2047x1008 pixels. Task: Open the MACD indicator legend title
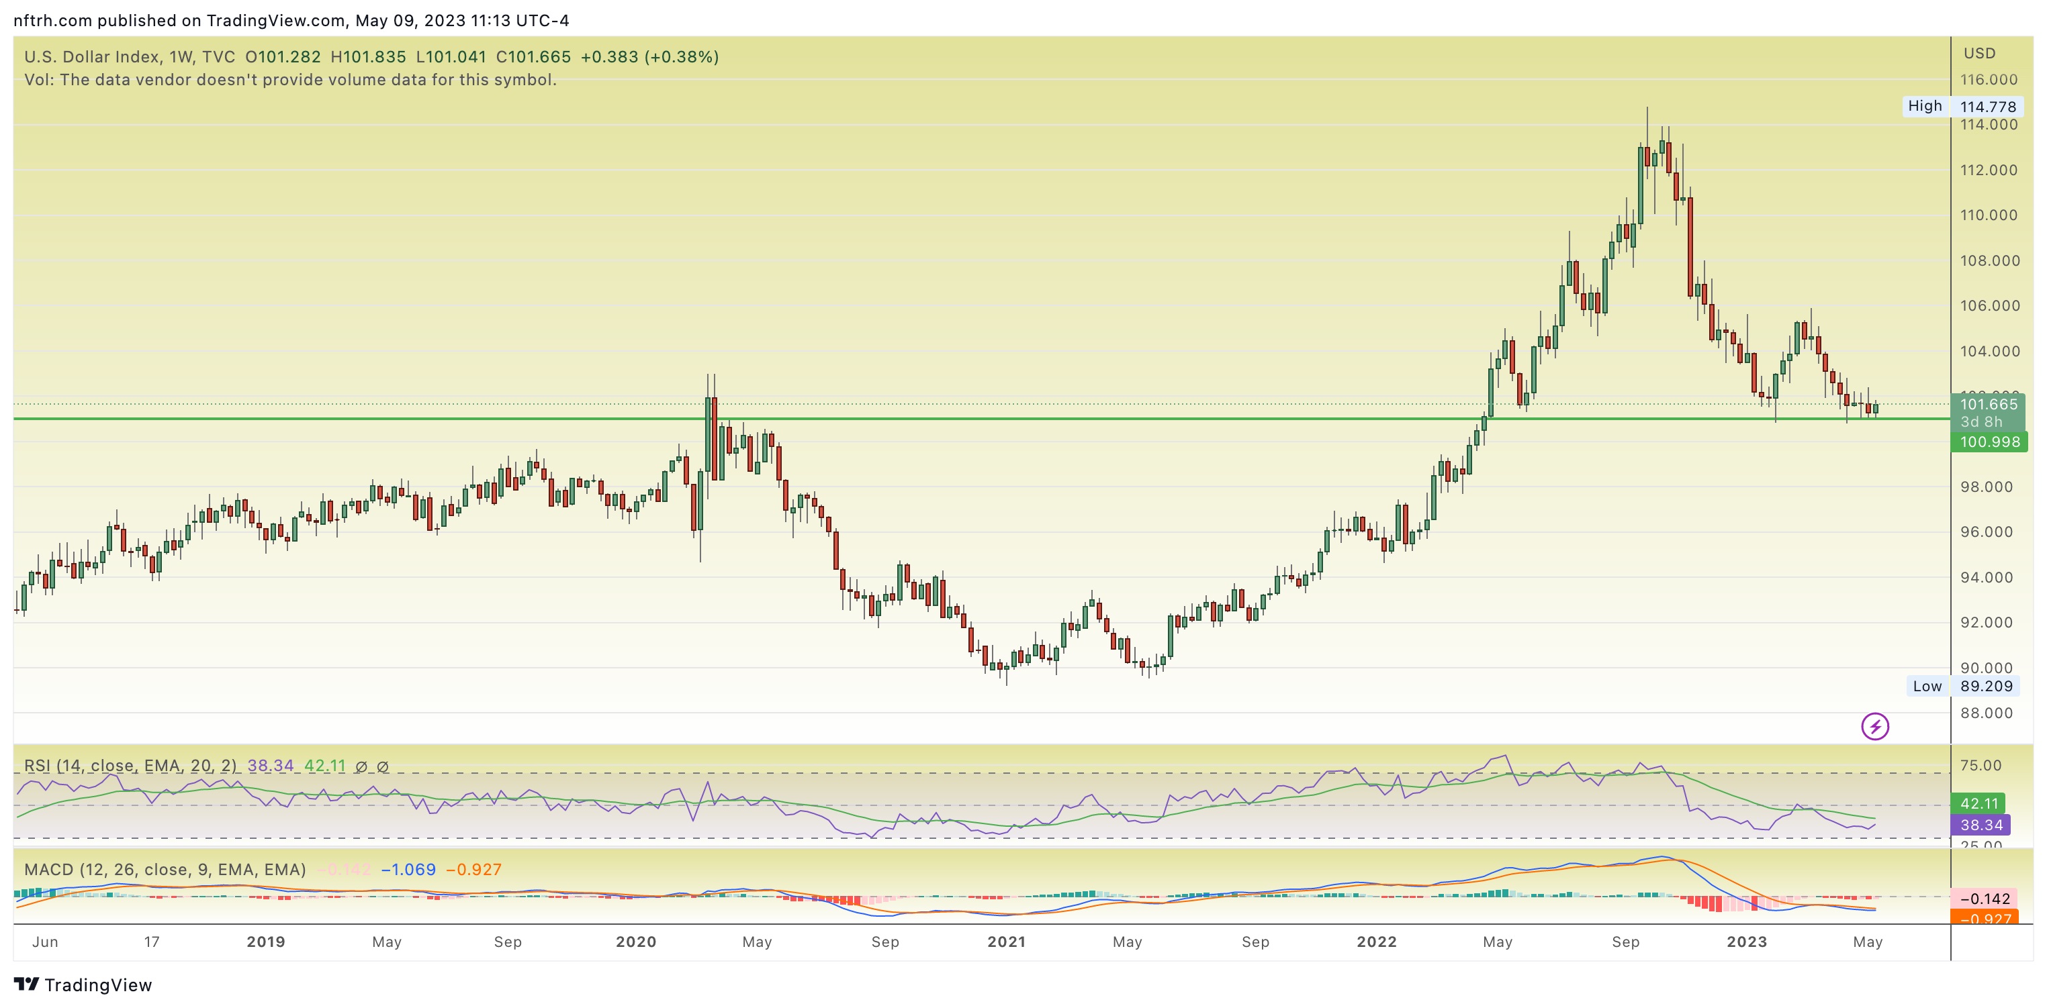165,869
